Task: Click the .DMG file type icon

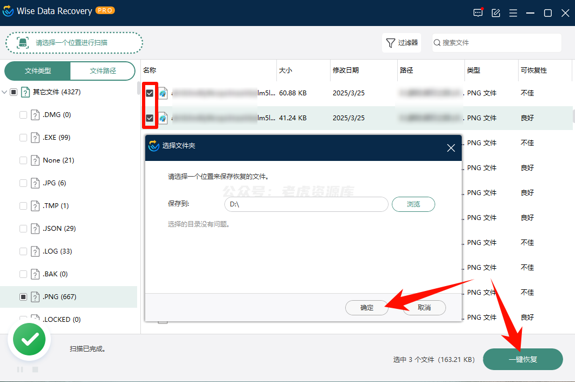Action: pos(35,115)
